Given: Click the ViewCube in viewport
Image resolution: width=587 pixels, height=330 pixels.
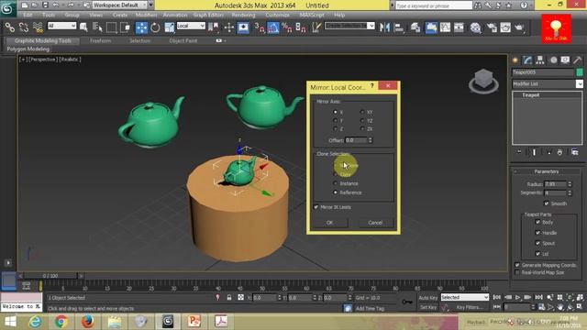Looking at the screenshot, I should pos(483,80).
